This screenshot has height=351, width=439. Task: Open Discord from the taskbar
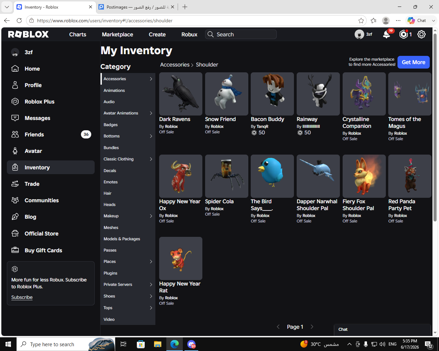[x=191, y=344]
